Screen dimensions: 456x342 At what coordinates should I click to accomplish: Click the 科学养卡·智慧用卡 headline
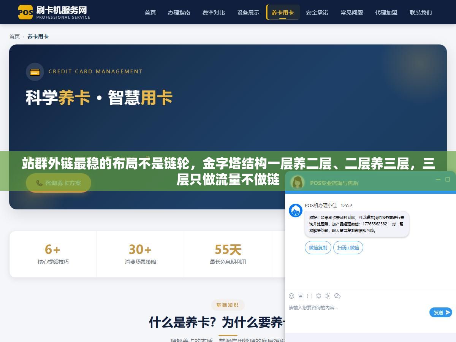tap(99, 97)
